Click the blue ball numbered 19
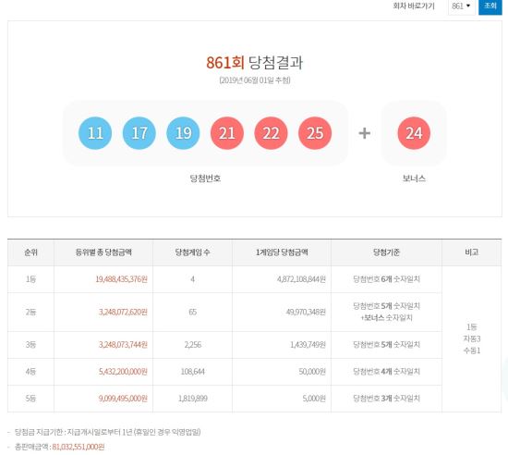This screenshot has height=455, width=508. pyautogui.click(x=183, y=133)
